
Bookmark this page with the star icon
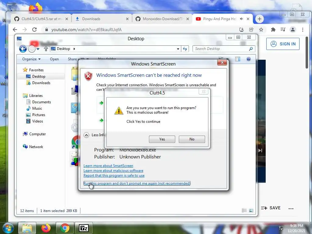(x=261, y=30)
